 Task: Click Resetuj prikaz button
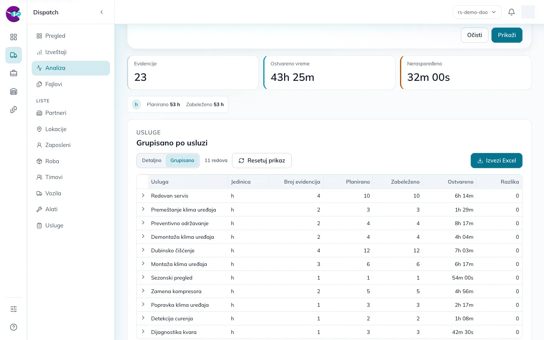pyautogui.click(x=262, y=161)
